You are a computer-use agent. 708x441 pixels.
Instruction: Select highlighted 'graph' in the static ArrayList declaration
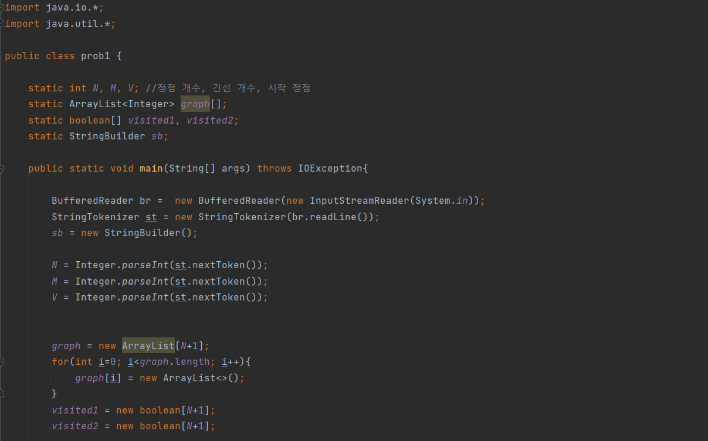tap(195, 104)
